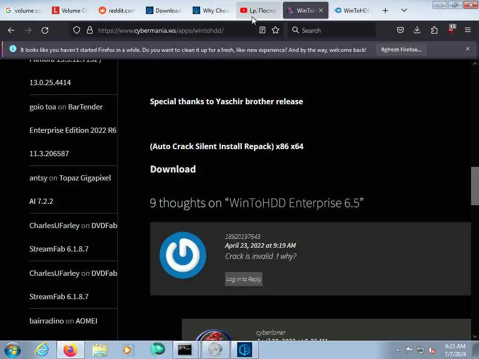Click 'bairradino on AOMEI' sidebar entry
The width and height of the screenshot is (479, 359).
pyautogui.click(x=63, y=321)
